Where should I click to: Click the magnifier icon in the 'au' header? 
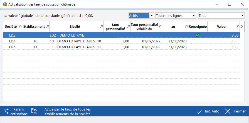(186, 27)
